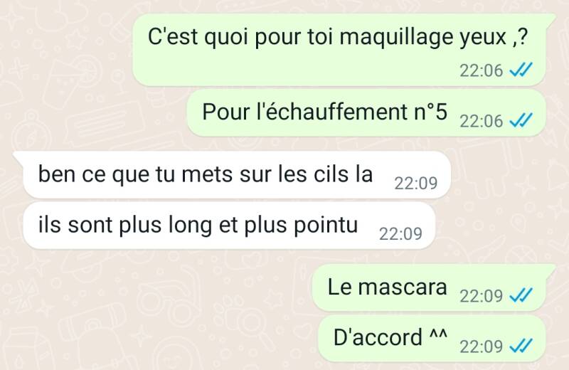Select the "Le mascara" message bubble
This screenshot has width=569, height=370.
point(434,287)
